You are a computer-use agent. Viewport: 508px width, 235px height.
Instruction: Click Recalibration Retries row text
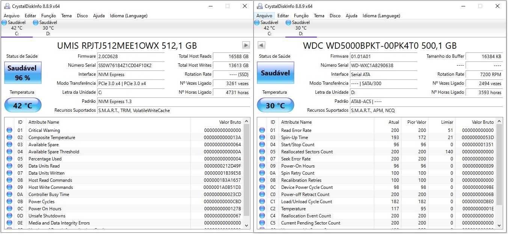pos(301,180)
